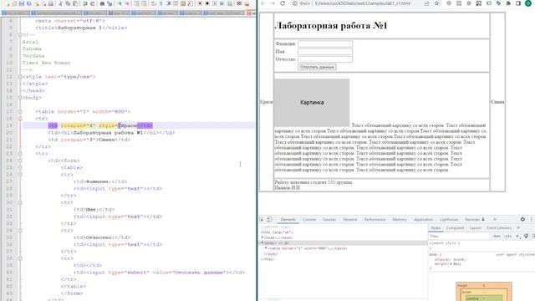Image resolution: width=535 pixels, height=301 pixels.
Task: Reload the browser page
Action: (x=283, y=3)
